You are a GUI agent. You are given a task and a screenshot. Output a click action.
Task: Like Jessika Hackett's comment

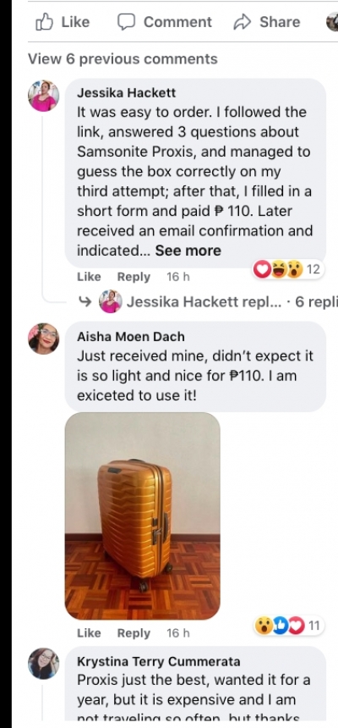[x=89, y=277]
